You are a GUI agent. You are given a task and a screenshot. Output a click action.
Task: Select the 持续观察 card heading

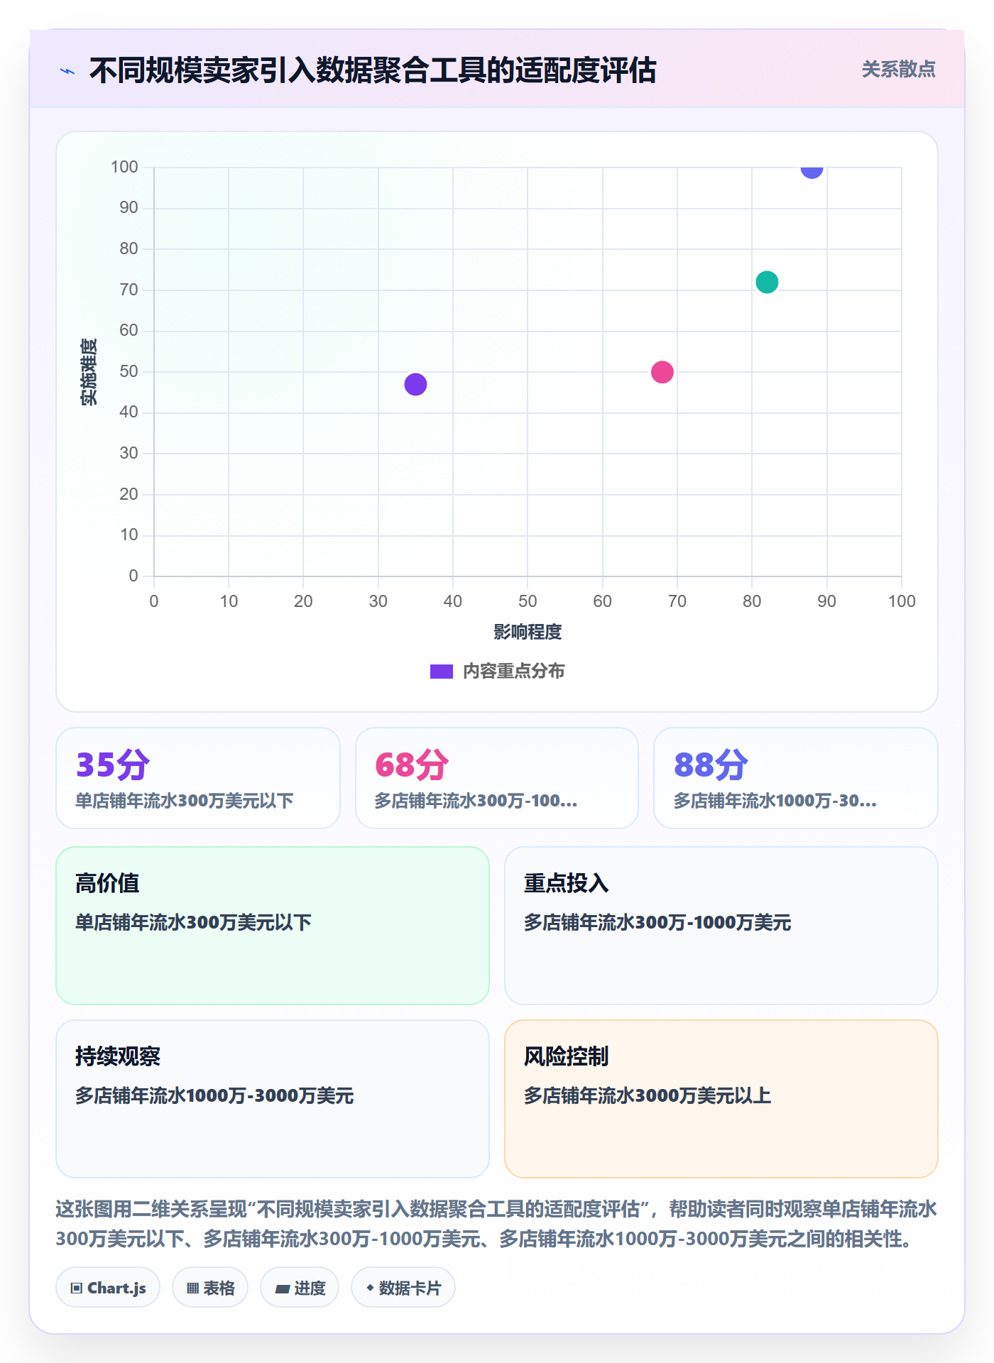[118, 1056]
